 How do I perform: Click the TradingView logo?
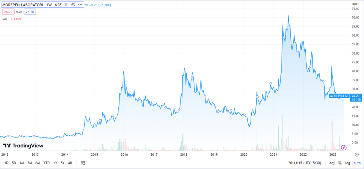(x=23, y=146)
